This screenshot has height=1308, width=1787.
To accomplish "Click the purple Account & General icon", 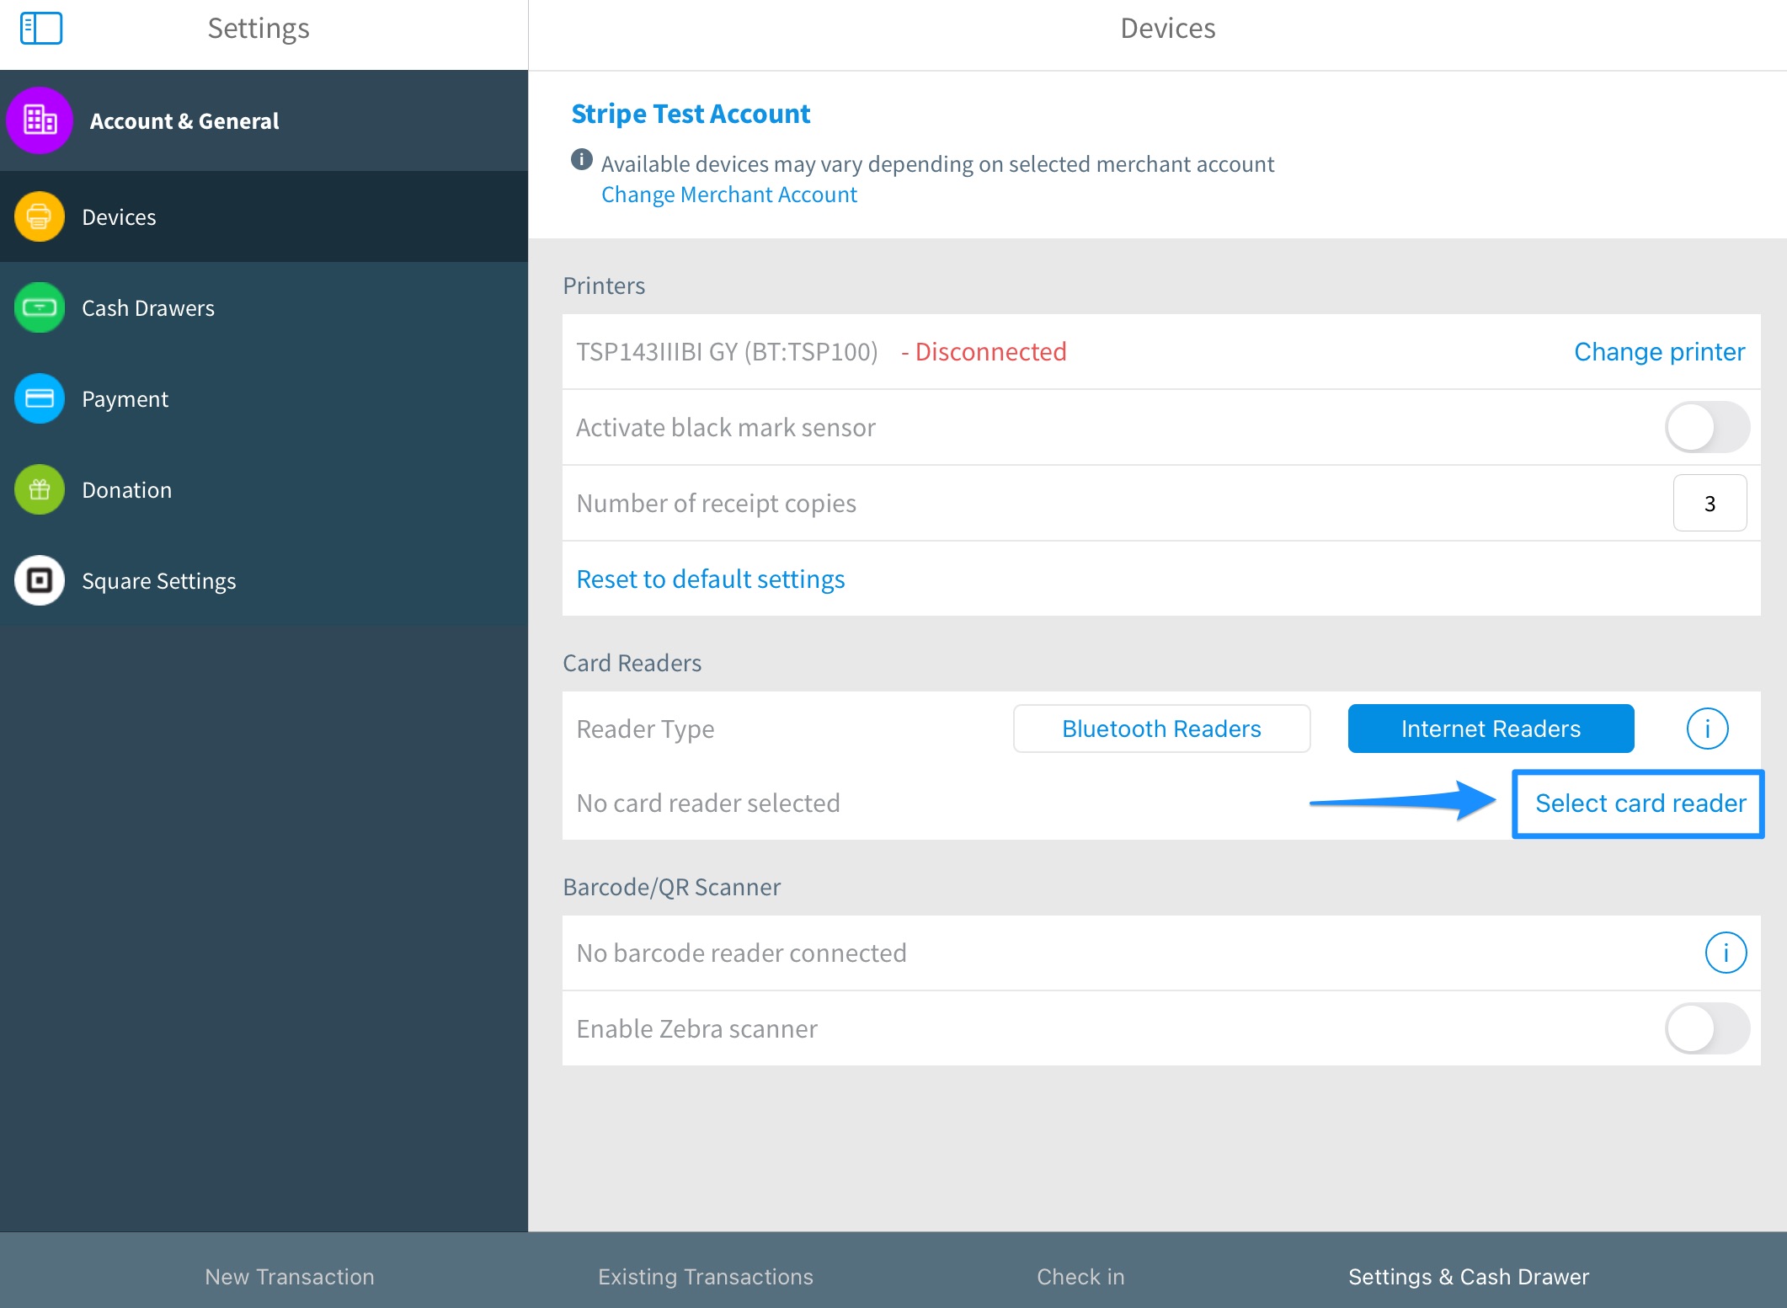I will pyautogui.click(x=40, y=120).
